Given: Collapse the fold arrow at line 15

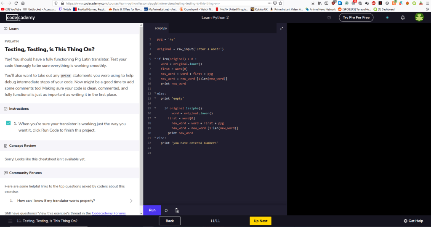Looking at the screenshot, I should 155,108.
